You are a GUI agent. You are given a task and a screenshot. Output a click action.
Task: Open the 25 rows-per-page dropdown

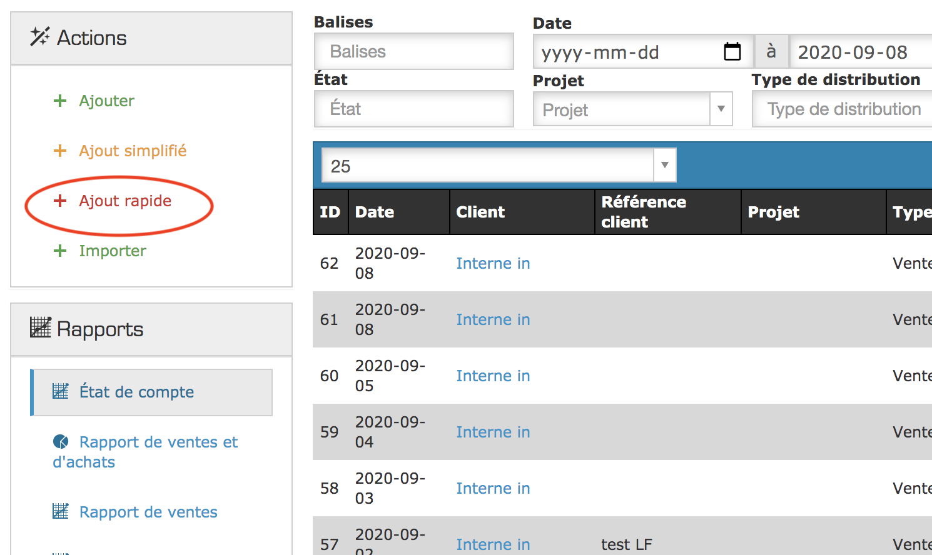click(x=664, y=165)
